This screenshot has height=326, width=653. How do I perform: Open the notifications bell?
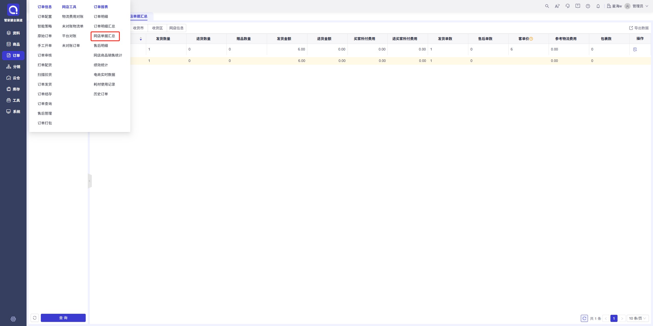(x=598, y=6)
